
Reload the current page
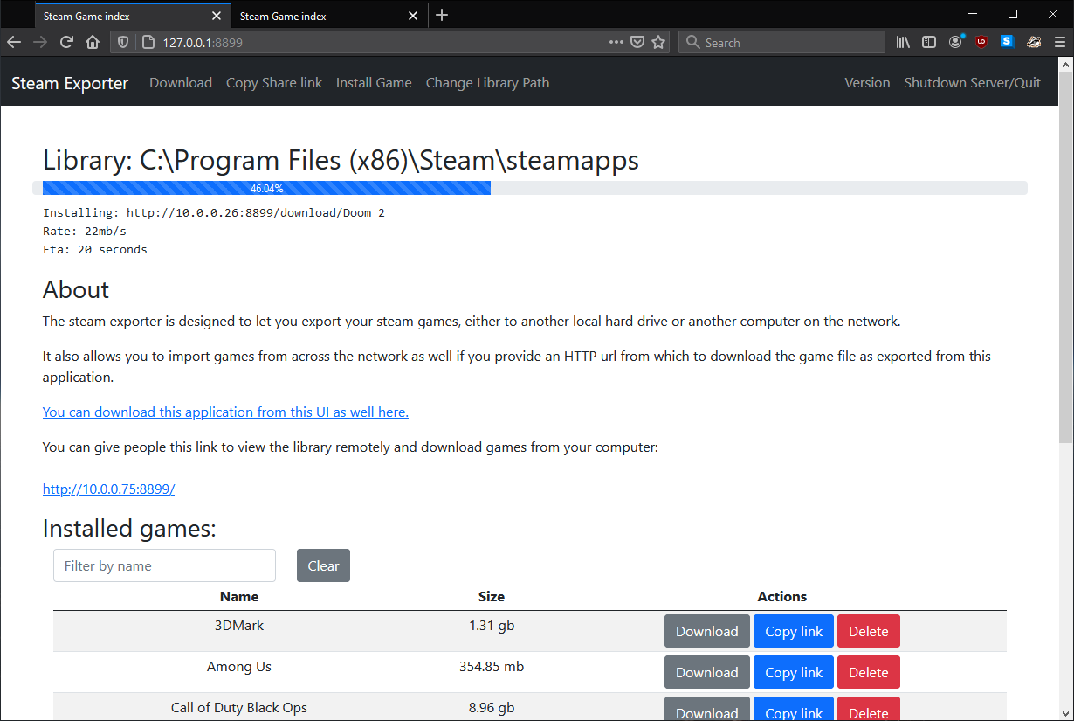click(66, 42)
